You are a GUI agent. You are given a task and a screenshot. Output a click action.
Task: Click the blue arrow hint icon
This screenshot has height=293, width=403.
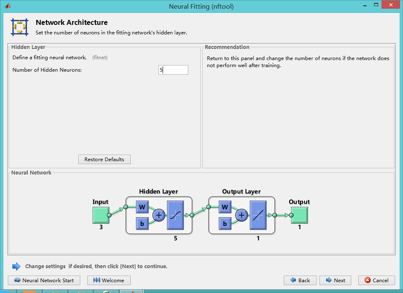click(17, 266)
